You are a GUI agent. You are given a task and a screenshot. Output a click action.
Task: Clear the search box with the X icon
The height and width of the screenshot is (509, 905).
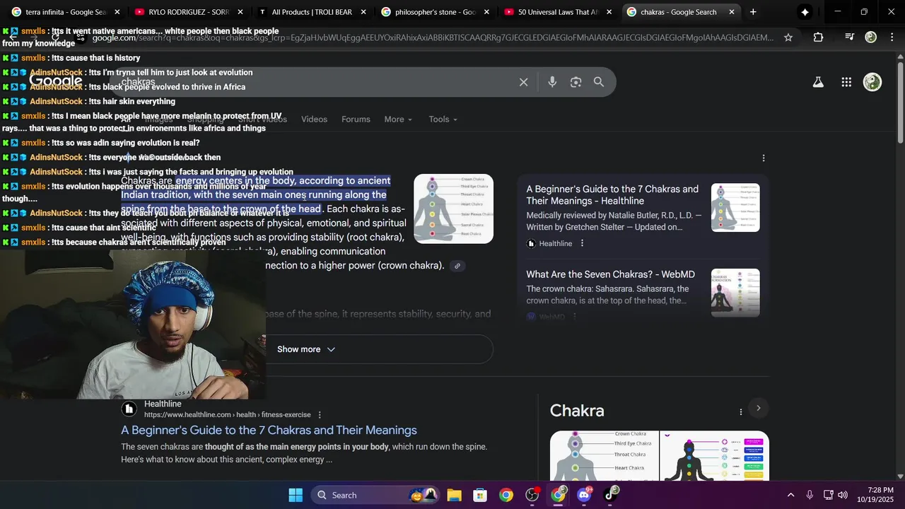[x=524, y=82]
